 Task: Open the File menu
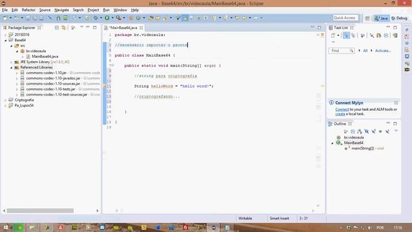pos(5,10)
